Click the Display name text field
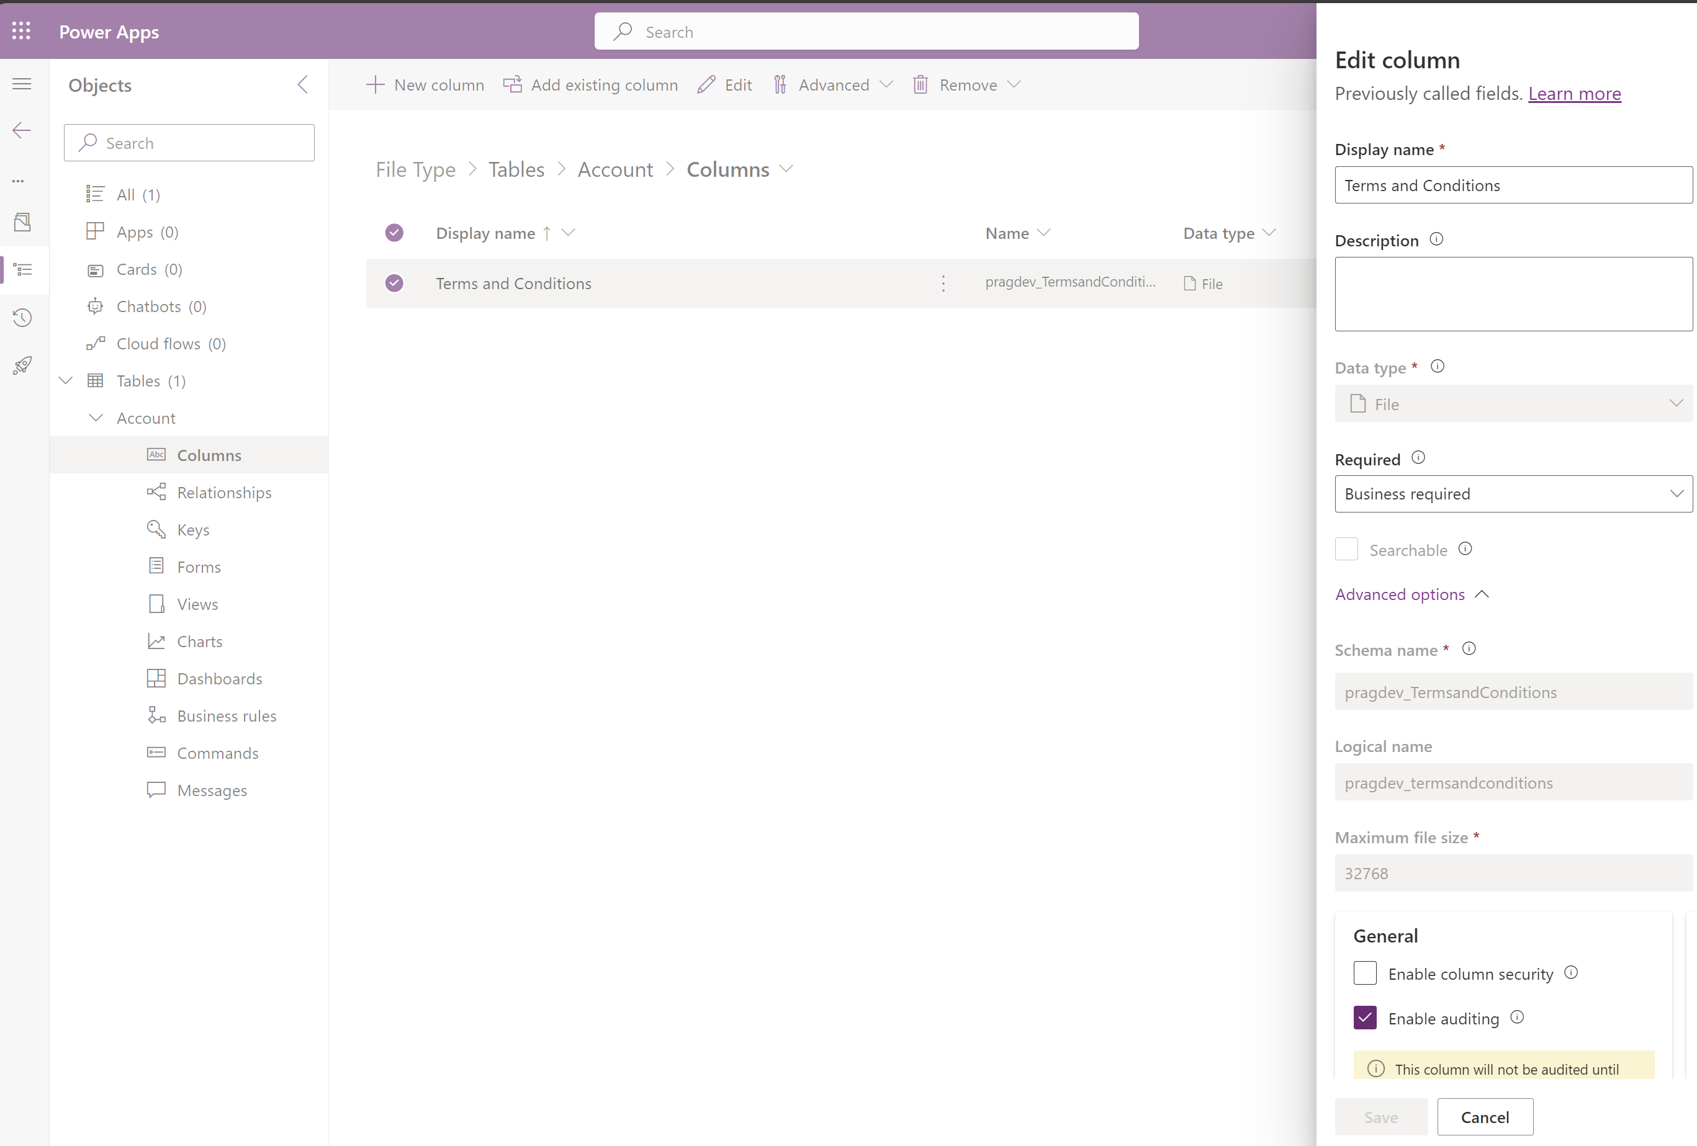 pyautogui.click(x=1513, y=186)
